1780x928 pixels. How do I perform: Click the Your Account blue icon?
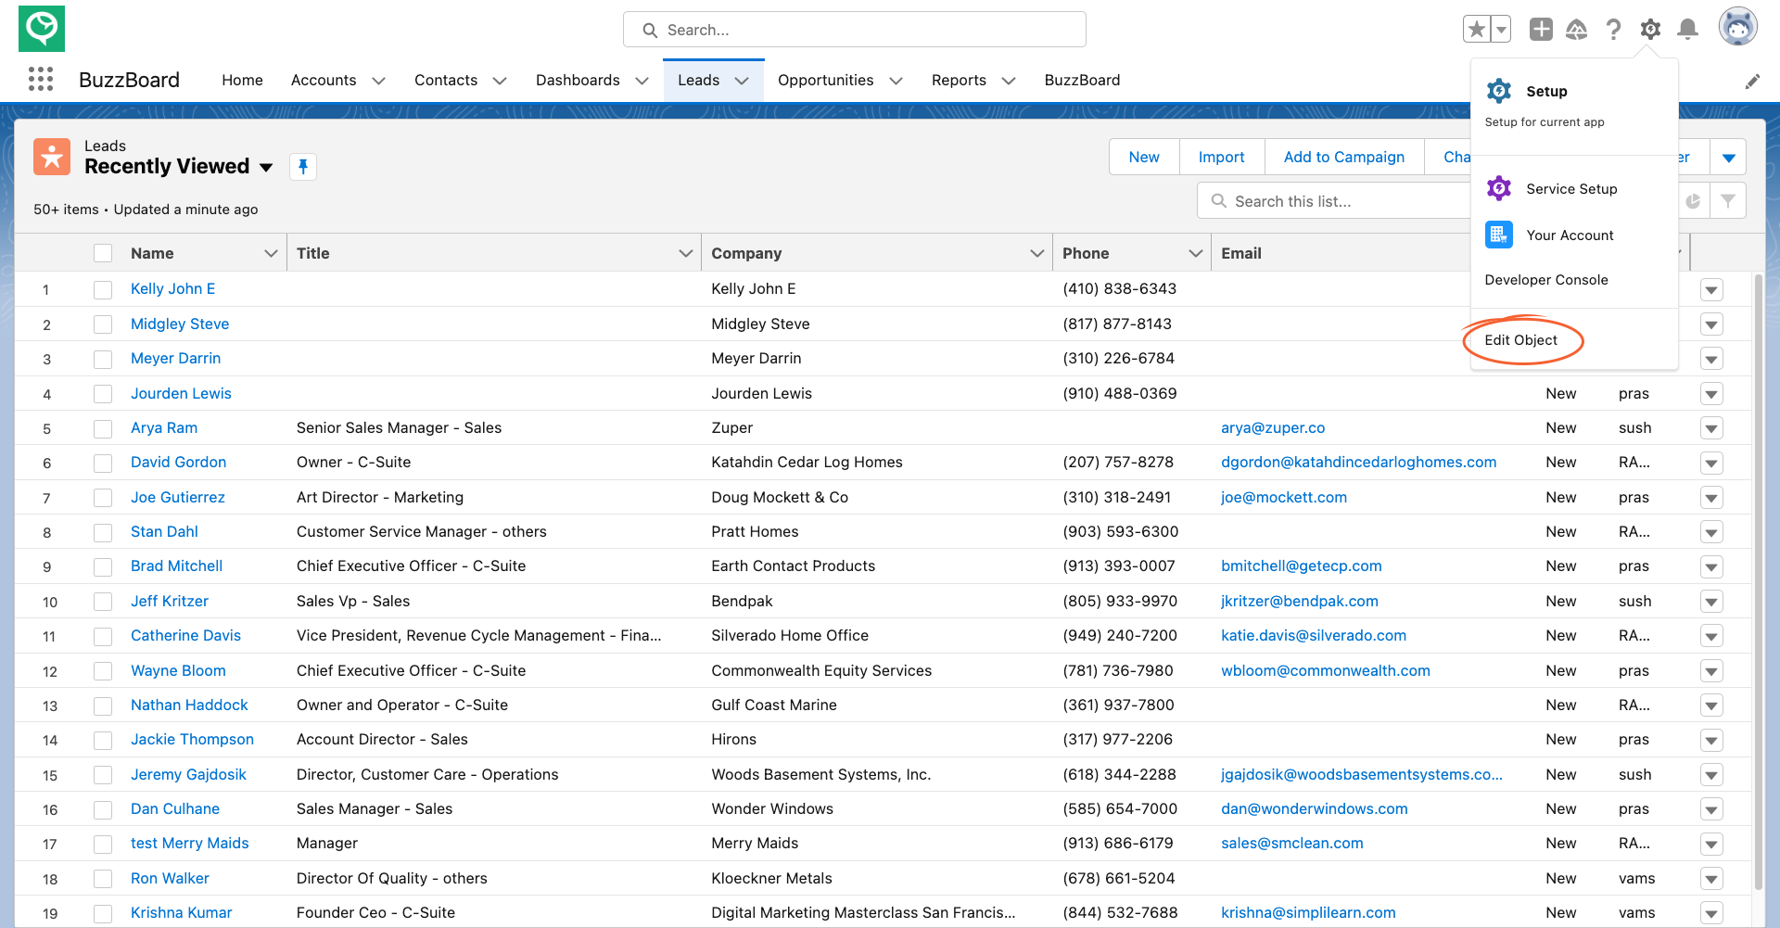(1499, 235)
